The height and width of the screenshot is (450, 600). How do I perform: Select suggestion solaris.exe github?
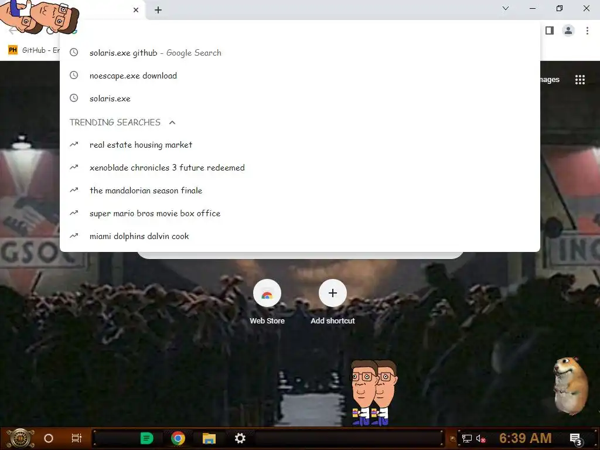[299, 53]
